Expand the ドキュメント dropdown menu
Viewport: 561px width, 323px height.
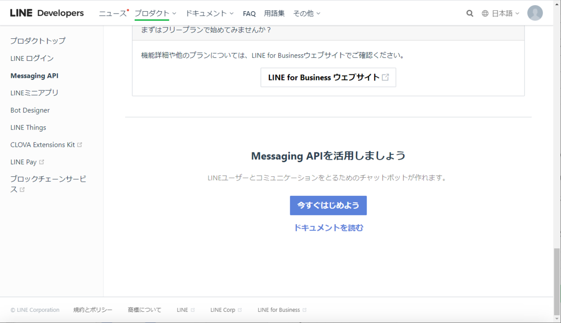[209, 14]
